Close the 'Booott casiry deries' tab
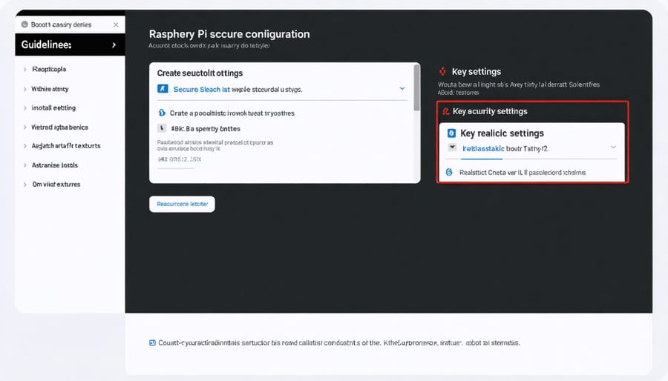 click(116, 25)
